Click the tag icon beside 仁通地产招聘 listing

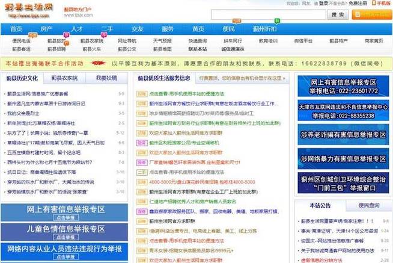tap(142, 202)
